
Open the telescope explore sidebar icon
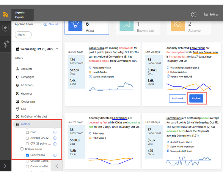coord(6,44)
